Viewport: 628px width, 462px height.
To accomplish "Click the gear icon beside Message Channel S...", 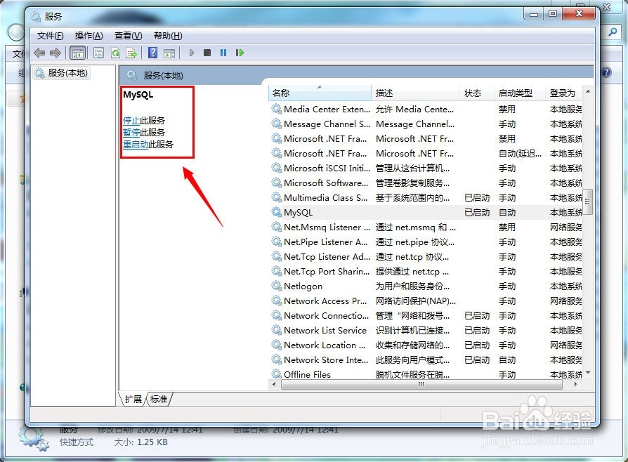I will point(277,124).
